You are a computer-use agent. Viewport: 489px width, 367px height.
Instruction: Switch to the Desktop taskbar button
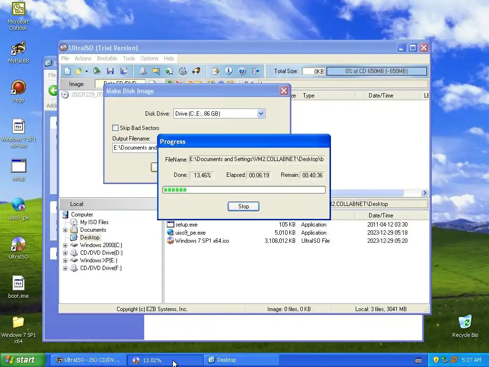point(241,360)
